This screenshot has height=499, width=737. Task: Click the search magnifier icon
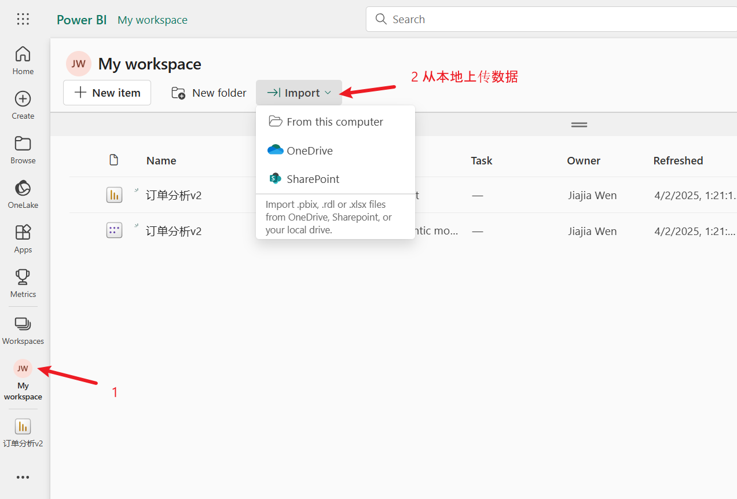[x=381, y=19]
